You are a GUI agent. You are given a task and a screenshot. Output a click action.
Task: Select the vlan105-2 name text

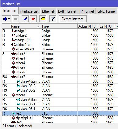click(x=28, y=90)
